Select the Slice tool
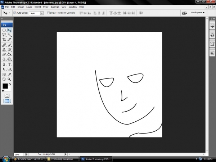216x162 pixels. point(9,39)
